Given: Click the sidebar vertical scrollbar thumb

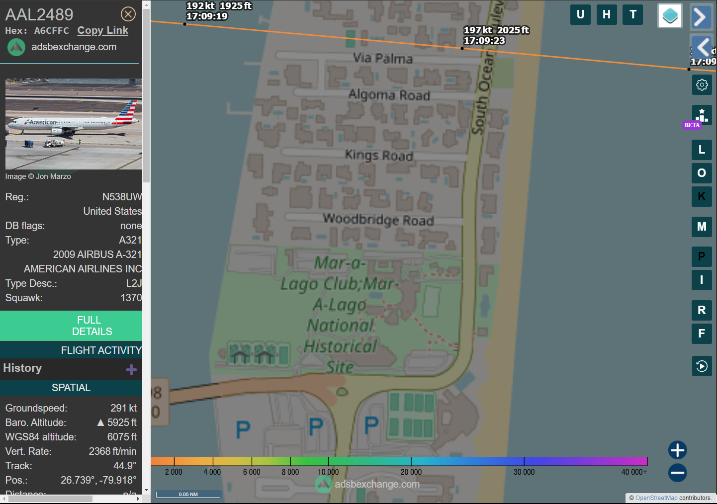Looking at the screenshot, I should point(146,95).
